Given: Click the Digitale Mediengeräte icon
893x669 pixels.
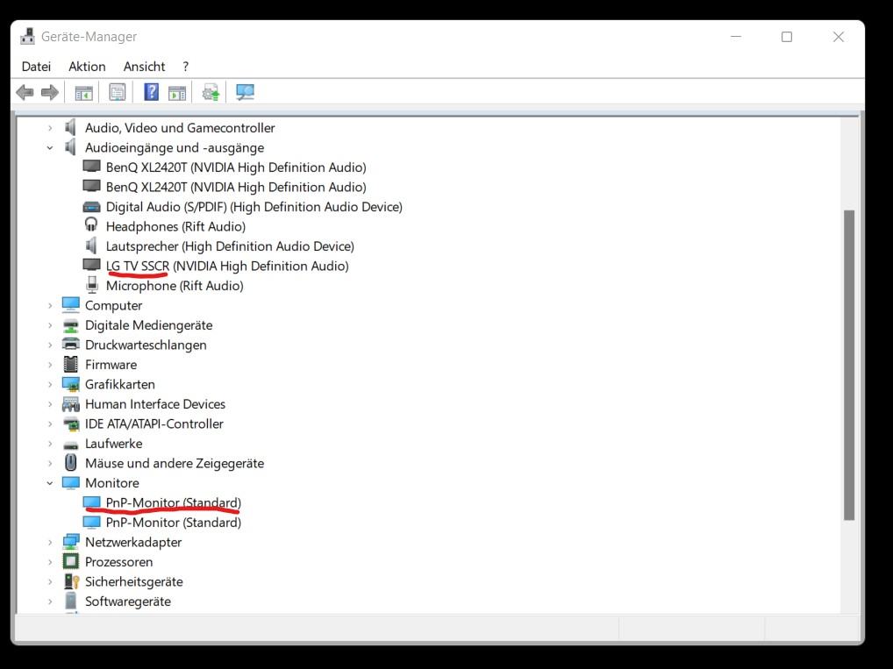Looking at the screenshot, I should (x=71, y=325).
